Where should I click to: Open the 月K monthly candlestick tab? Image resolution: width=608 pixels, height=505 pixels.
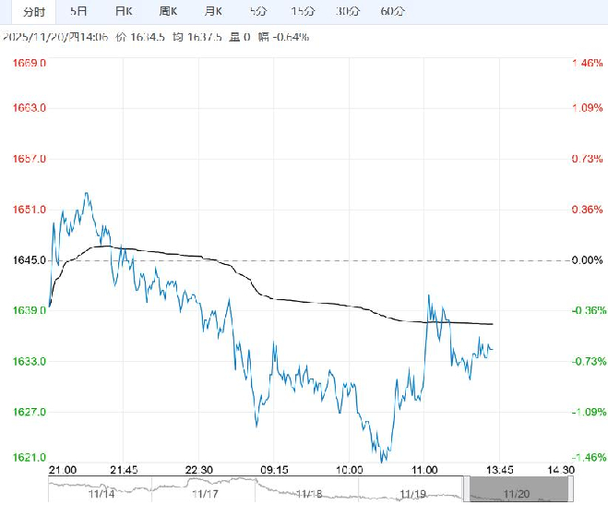(x=213, y=11)
